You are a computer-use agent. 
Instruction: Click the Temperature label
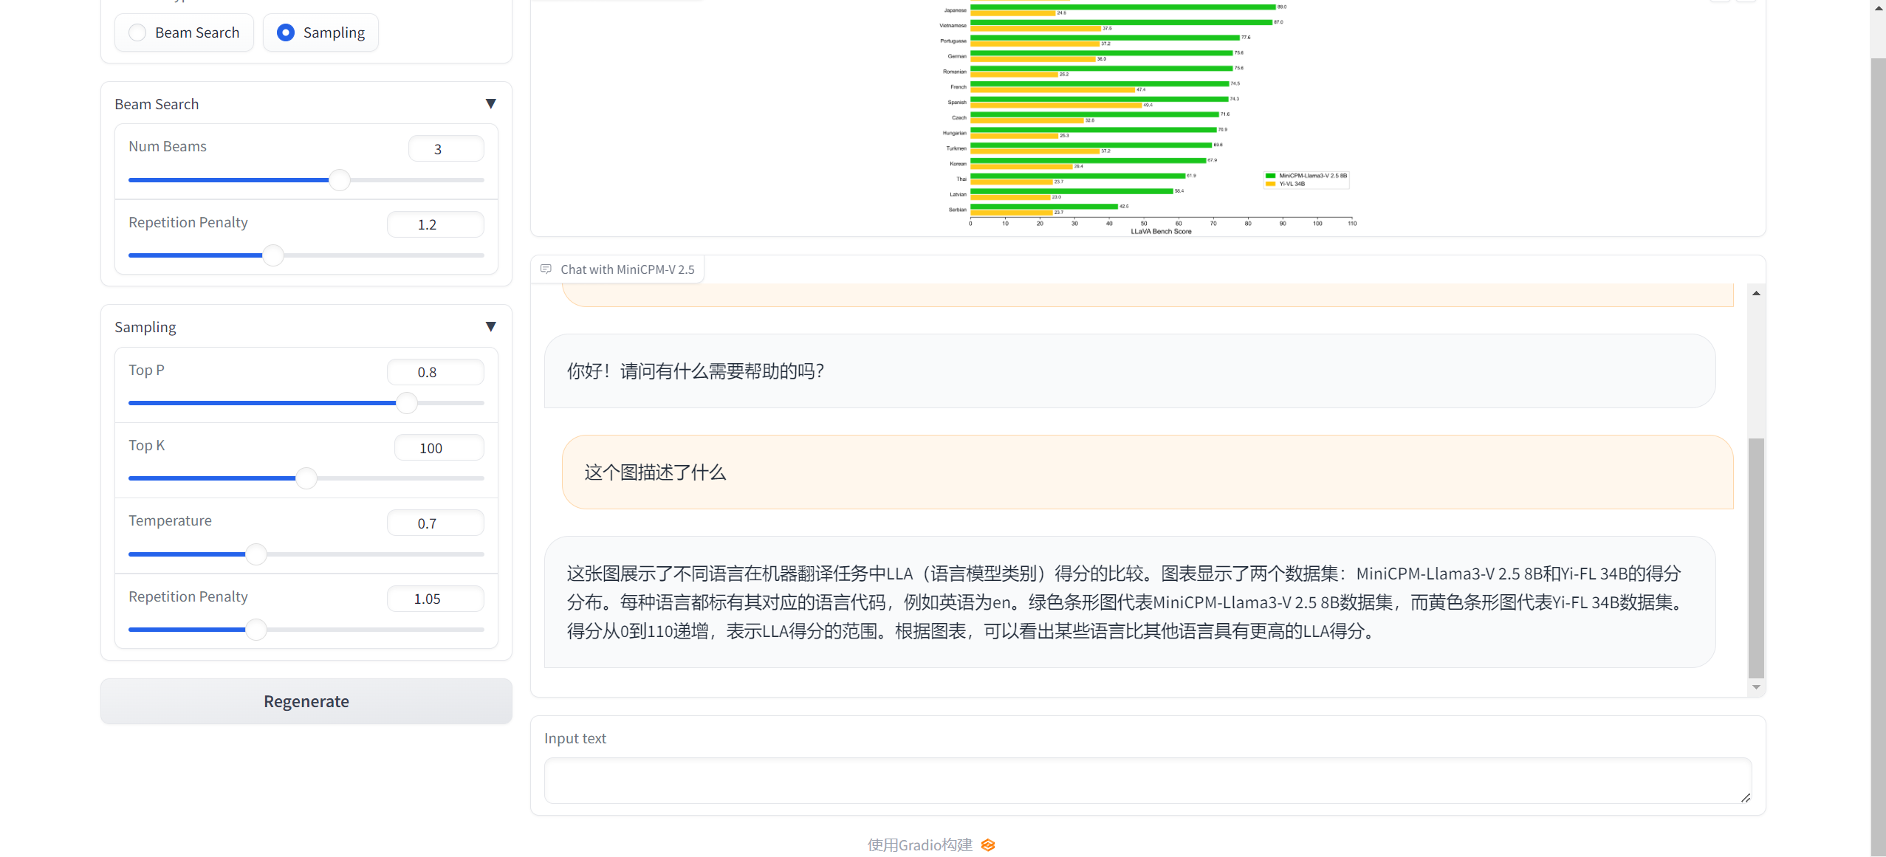click(x=170, y=520)
